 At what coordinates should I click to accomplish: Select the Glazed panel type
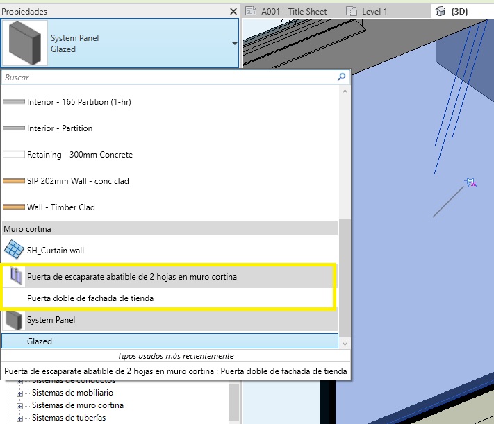[x=40, y=341]
